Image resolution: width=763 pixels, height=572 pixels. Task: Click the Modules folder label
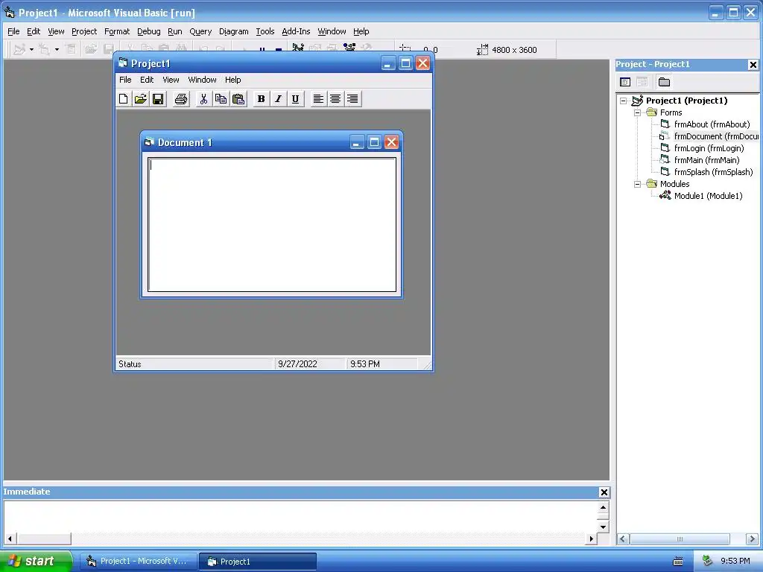[x=674, y=184]
